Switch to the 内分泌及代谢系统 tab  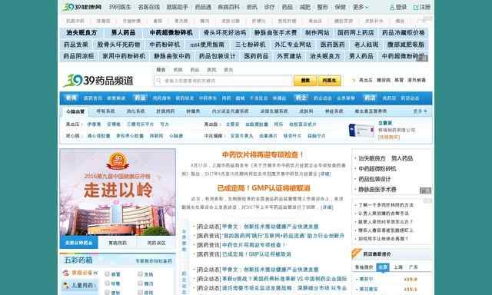[x=230, y=111]
